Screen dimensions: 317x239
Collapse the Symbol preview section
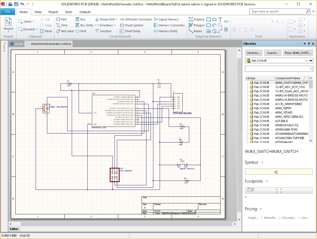click(262, 162)
